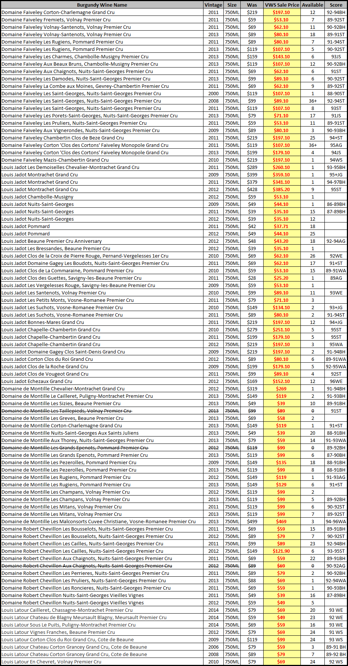The image size is (348, 666).
Task: Select Louis Latour Cailleret, Chassagne-Montrachet Premier Cru
Action: (x=67, y=610)
